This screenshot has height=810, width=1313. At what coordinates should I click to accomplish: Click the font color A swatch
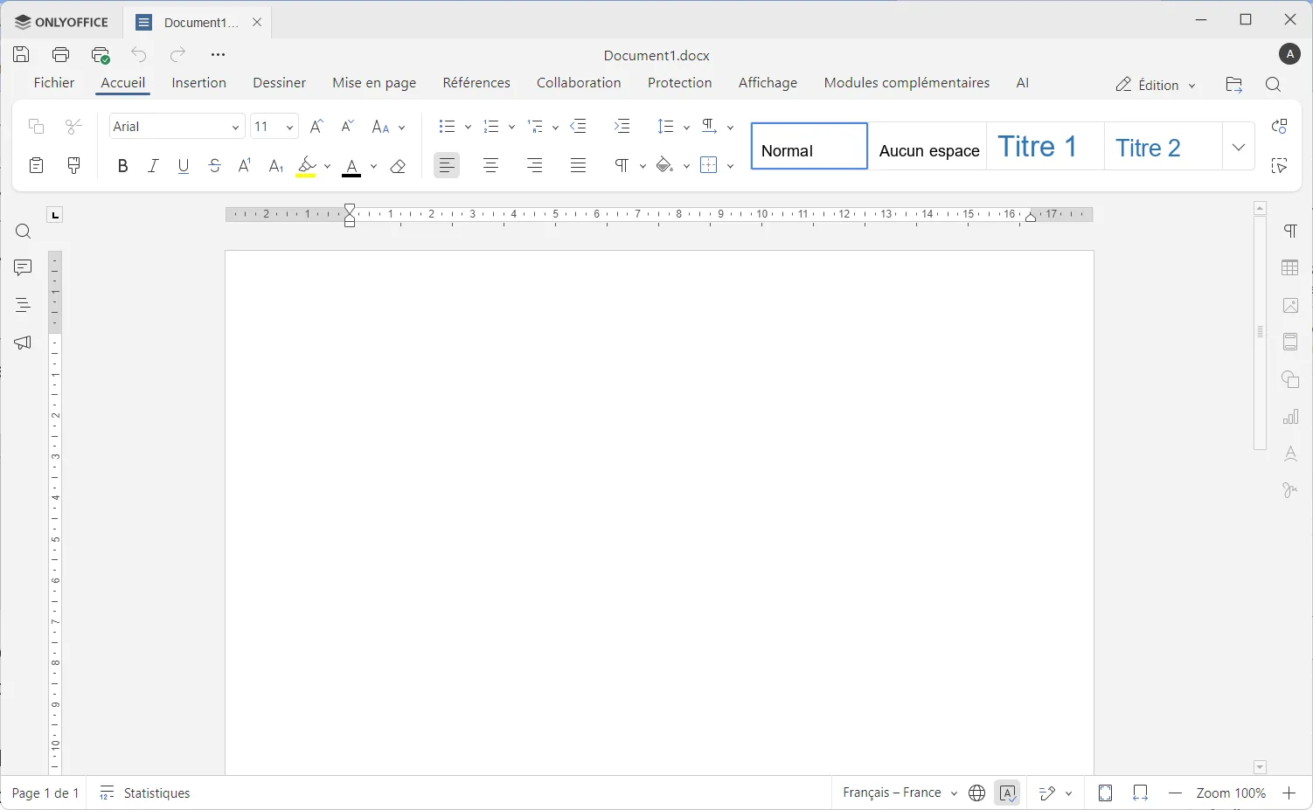(351, 165)
